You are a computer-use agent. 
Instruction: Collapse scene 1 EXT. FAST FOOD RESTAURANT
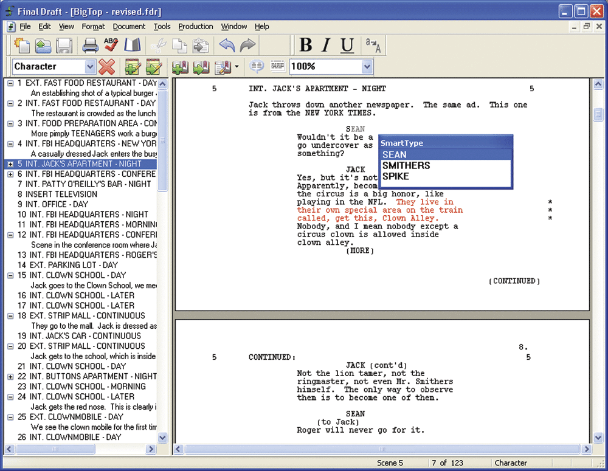click(10, 83)
